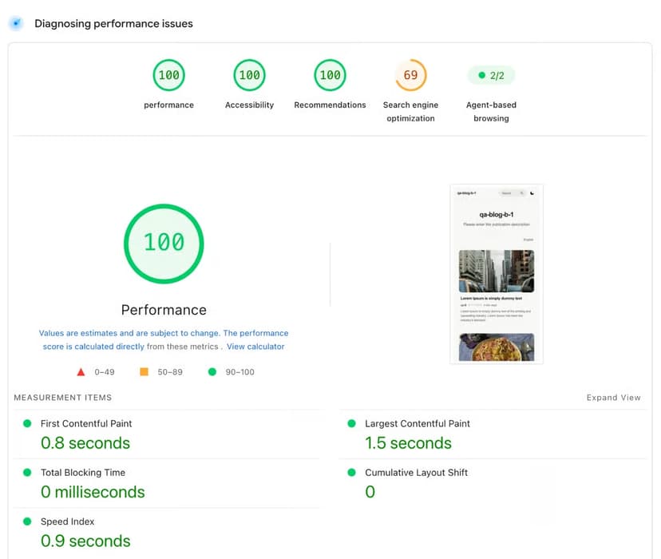Click the 'Values are estimates' description text

[x=164, y=339]
